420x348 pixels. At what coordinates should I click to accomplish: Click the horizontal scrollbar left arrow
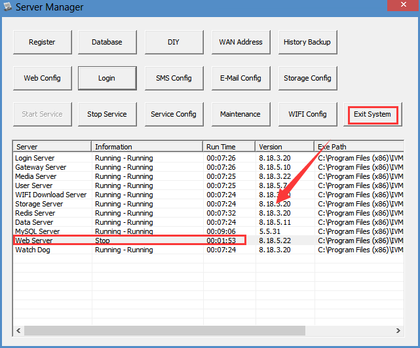18,330
